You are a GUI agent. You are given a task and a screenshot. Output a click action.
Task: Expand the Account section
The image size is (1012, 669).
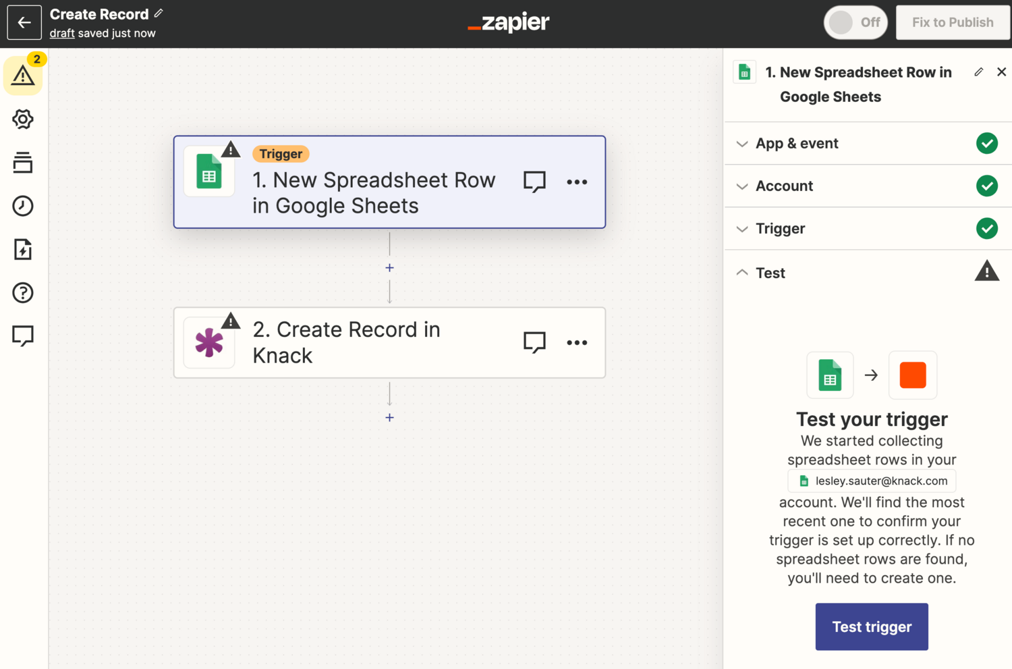coord(784,186)
